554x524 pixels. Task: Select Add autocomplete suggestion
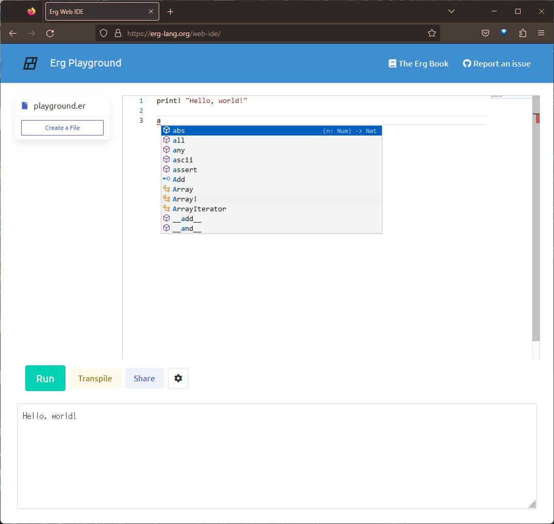click(x=272, y=179)
